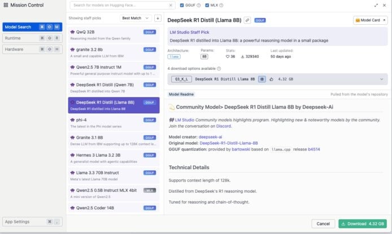This screenshot has height=234, width=392.
Task: Click the thumbs-up icon on Q3_K_L row
Action: [x=272, y=80]
